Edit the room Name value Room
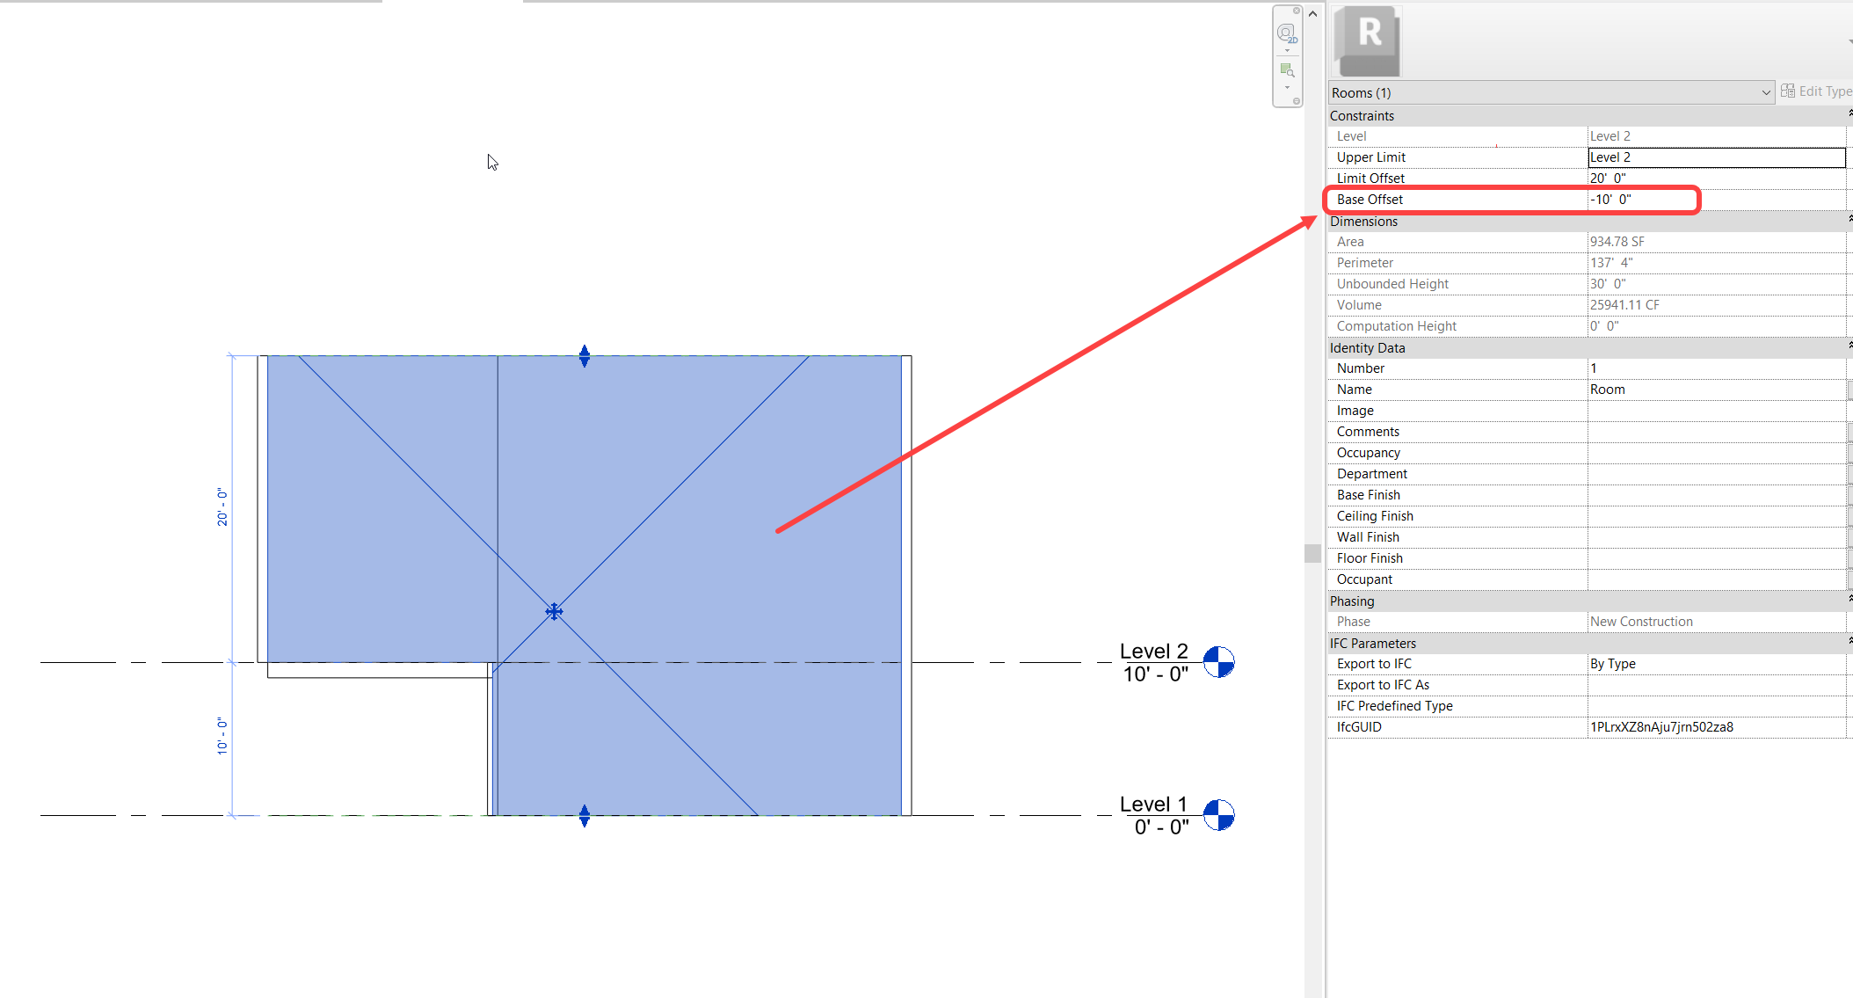The width and height of the screenshot is (1853, 998). (x=1717, y=390)
